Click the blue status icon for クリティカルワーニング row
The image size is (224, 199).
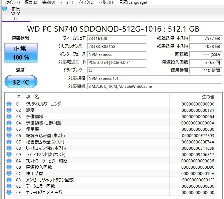[x=9, y=104]
